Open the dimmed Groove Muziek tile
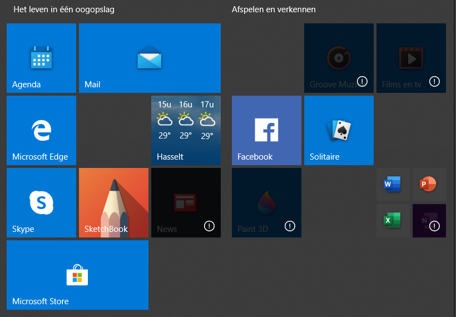456x317 pixels. (x=339, y=58)
